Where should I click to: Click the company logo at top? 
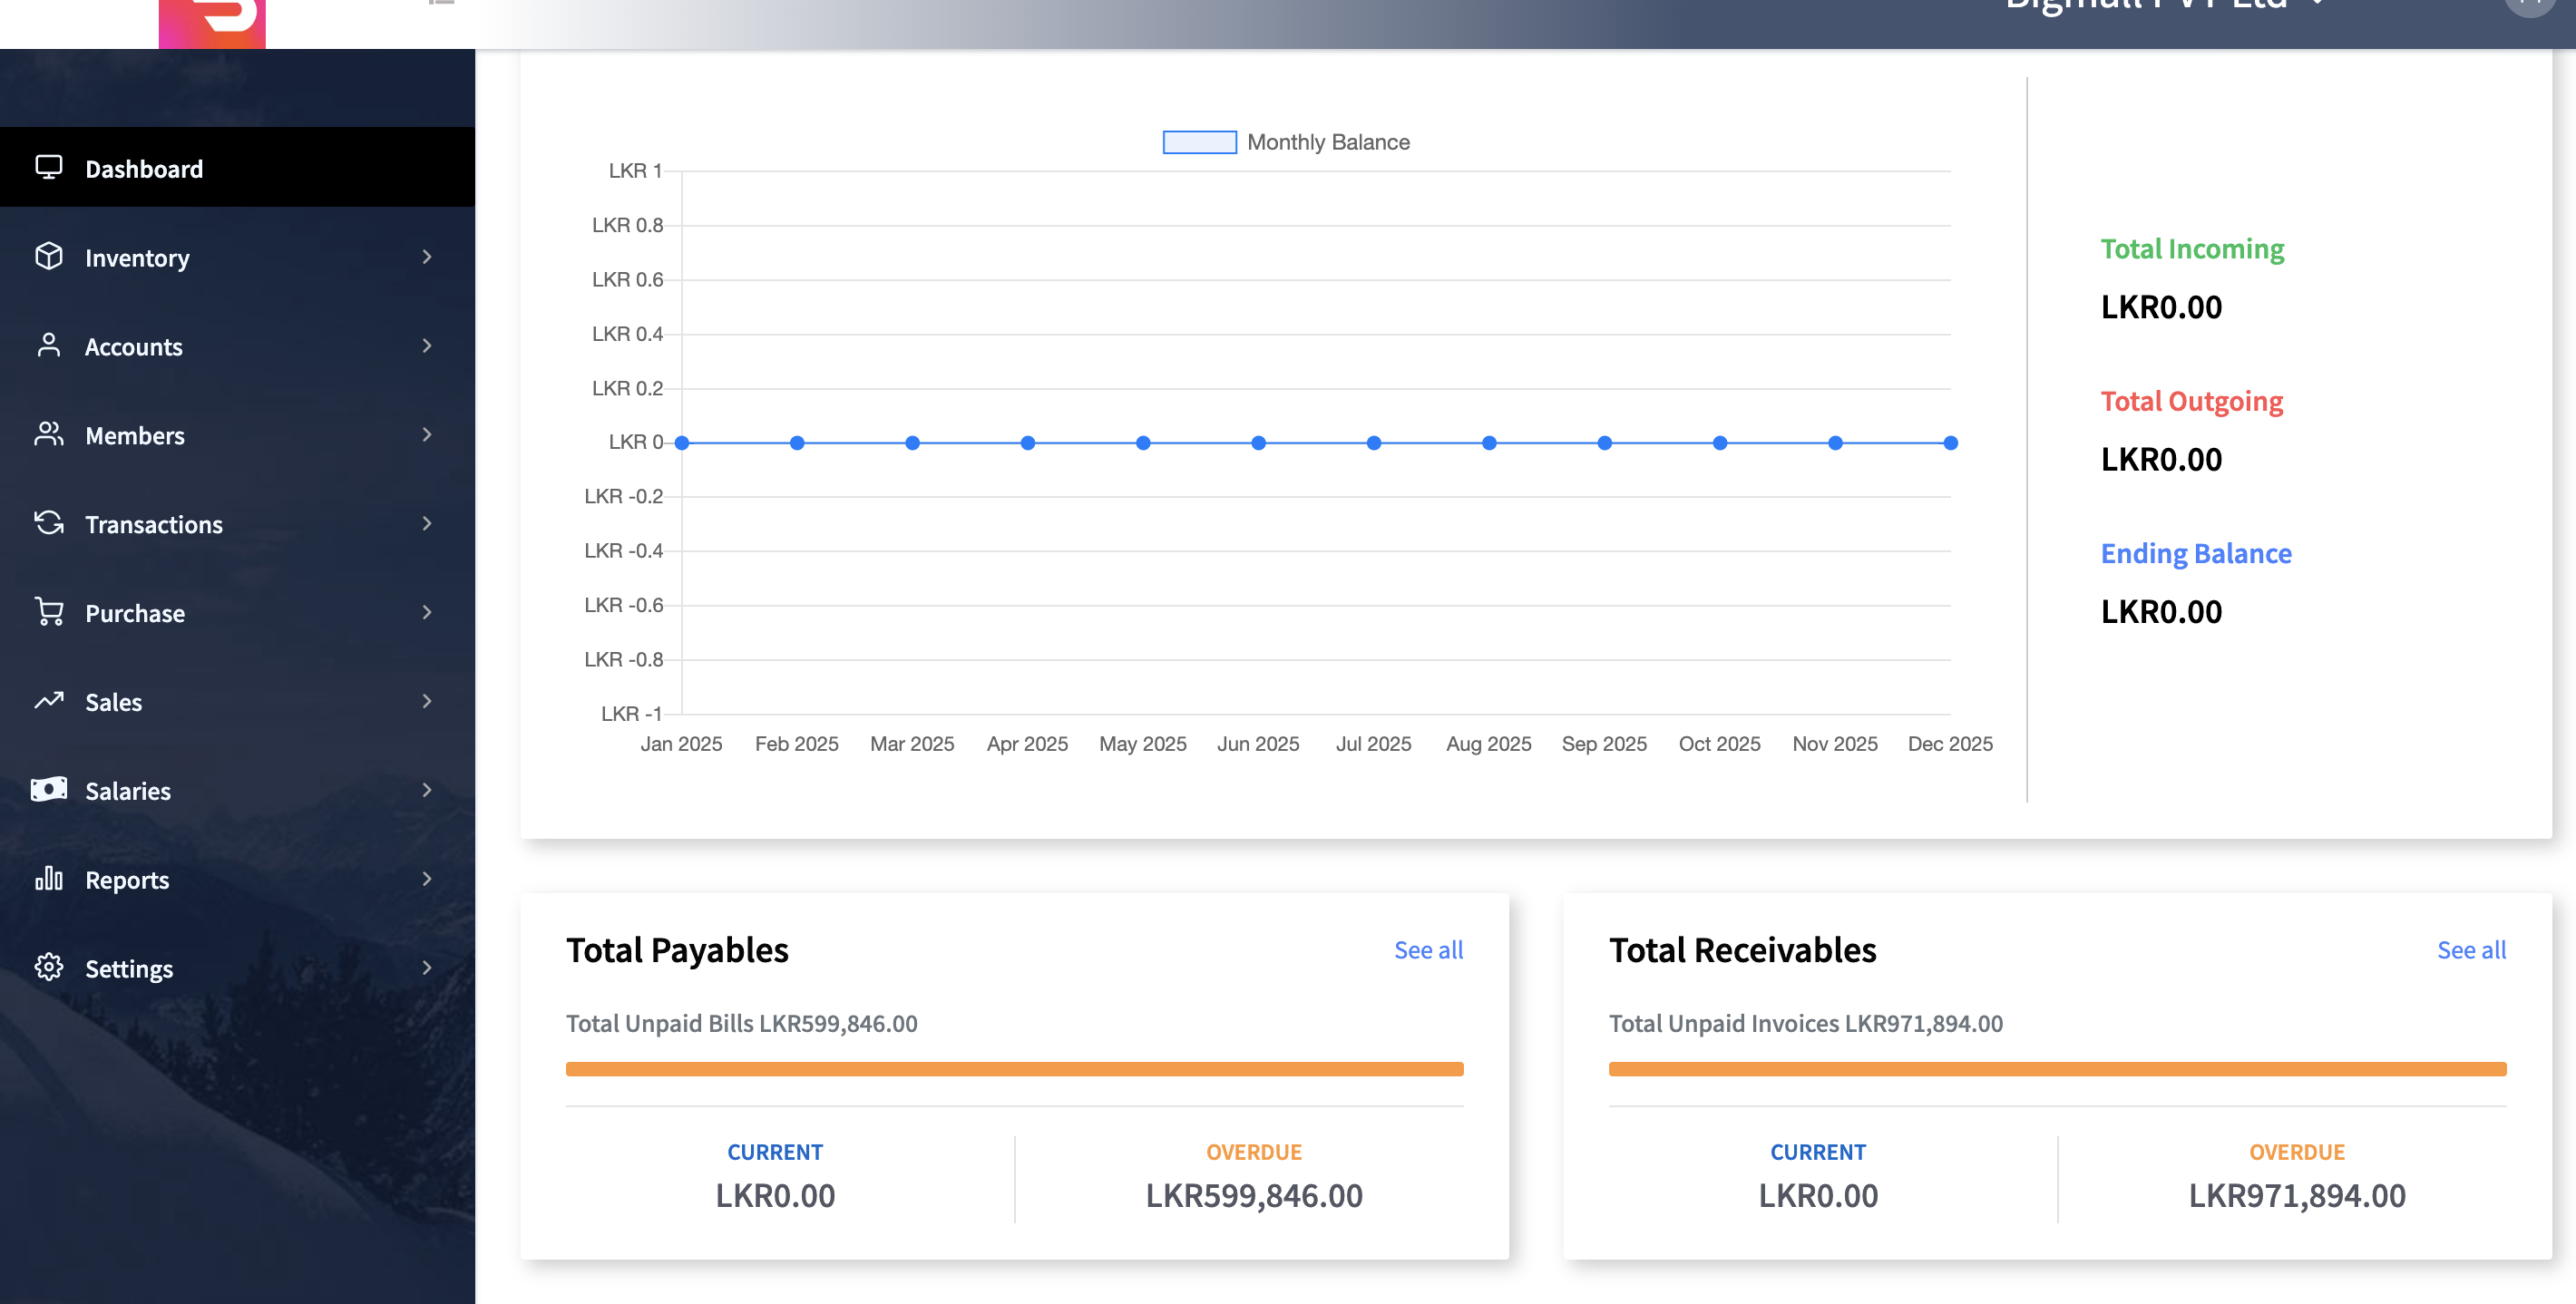coord(212,22)
